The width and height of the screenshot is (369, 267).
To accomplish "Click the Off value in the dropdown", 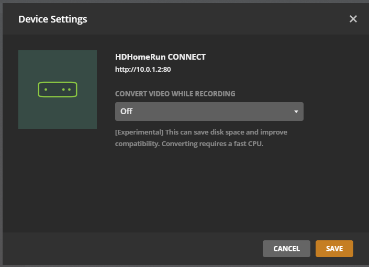I will [x=126, y=112].
